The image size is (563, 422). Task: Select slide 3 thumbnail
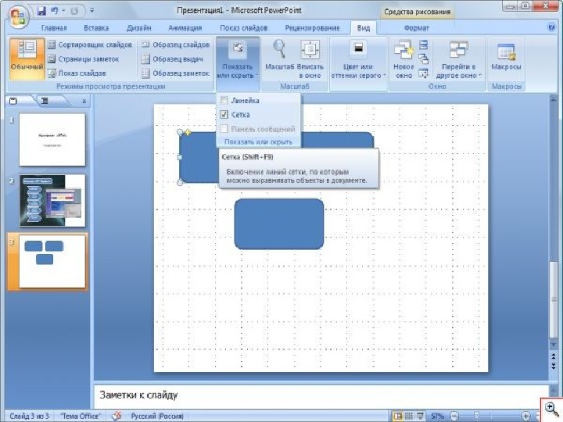click(52, 261)
